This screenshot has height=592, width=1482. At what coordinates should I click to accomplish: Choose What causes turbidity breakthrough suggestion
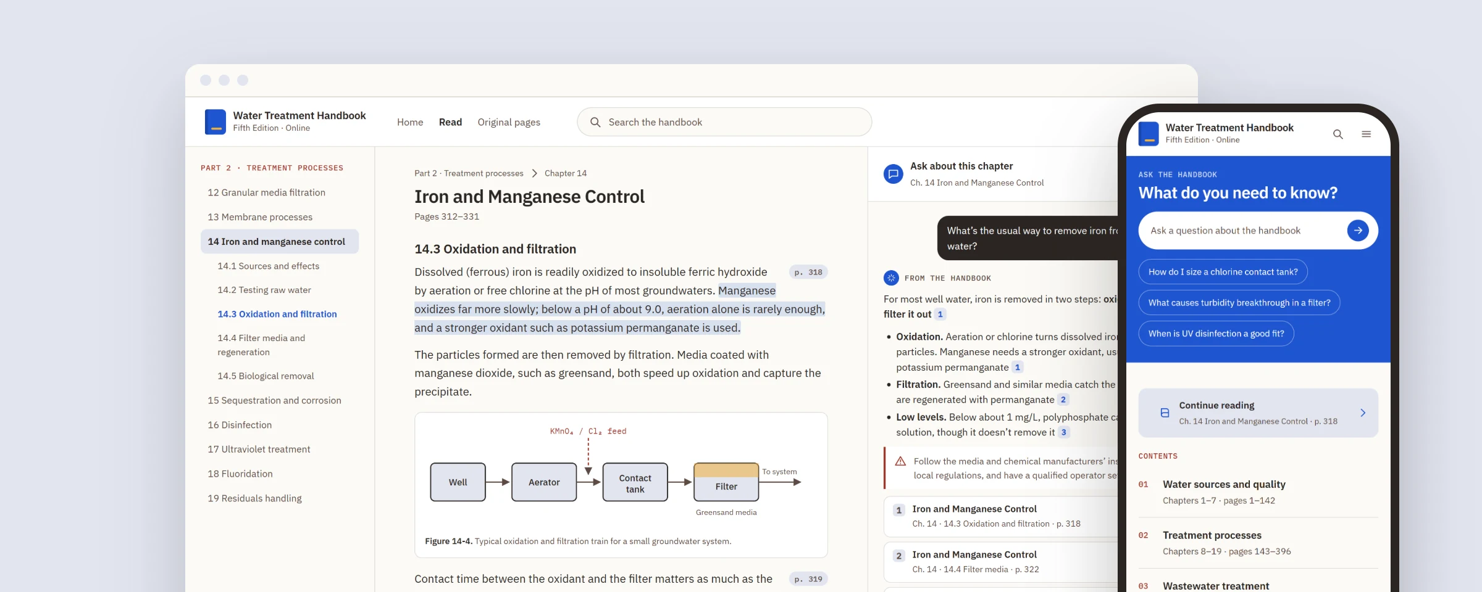click(1239, 303)
